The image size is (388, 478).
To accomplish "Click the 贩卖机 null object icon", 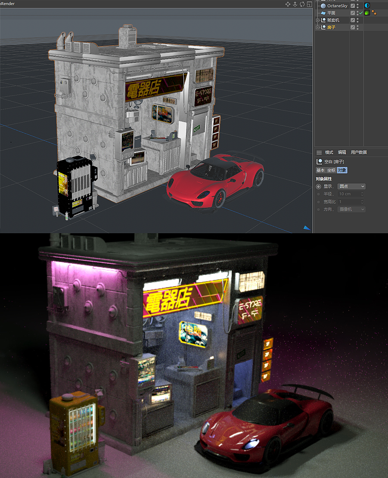I will pyautogui.click(x=323, y=20).
